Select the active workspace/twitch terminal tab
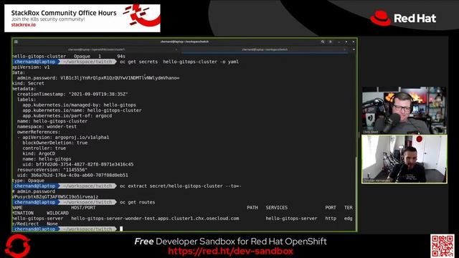This screenshot has width=459, height=258. (265, 49)
